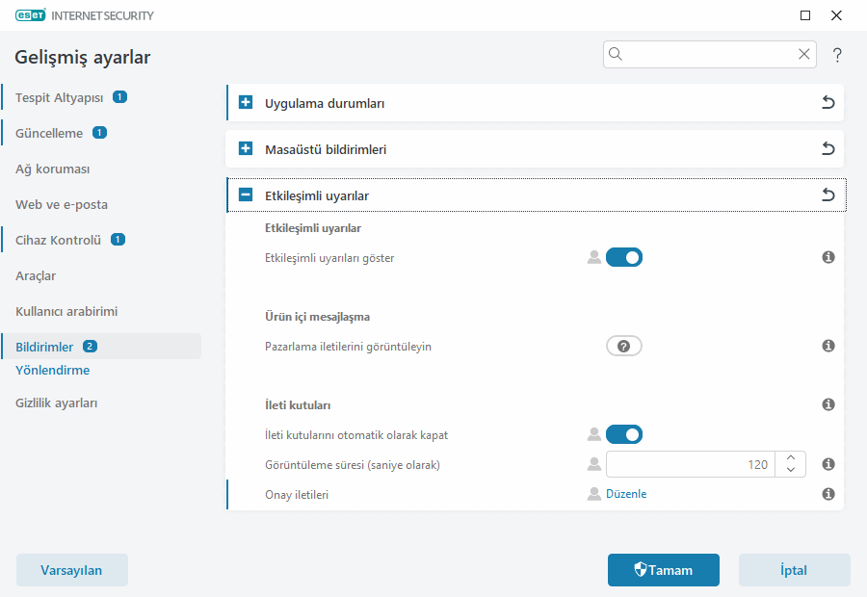867x597 pixels.
Task: Open Tespit Altyapısı in the sidebar
Action: tap(59, 97)
